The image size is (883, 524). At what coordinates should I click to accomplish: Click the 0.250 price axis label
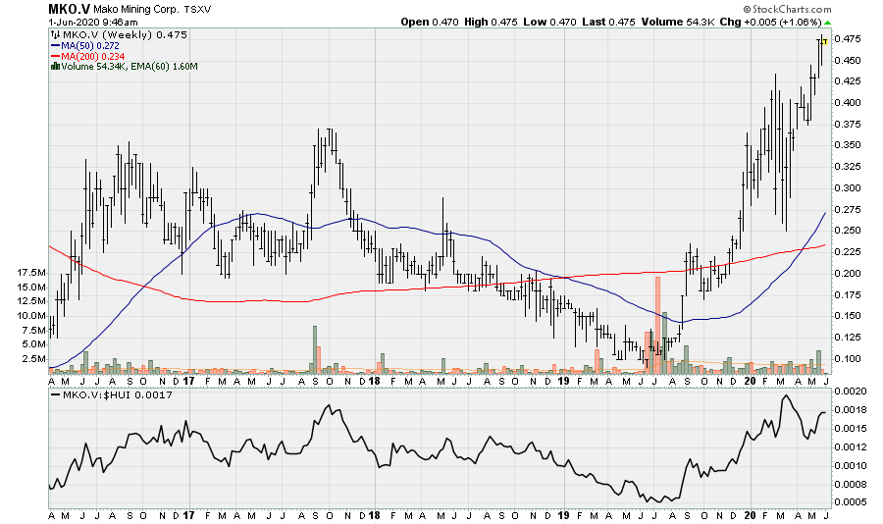click(847, 231)
